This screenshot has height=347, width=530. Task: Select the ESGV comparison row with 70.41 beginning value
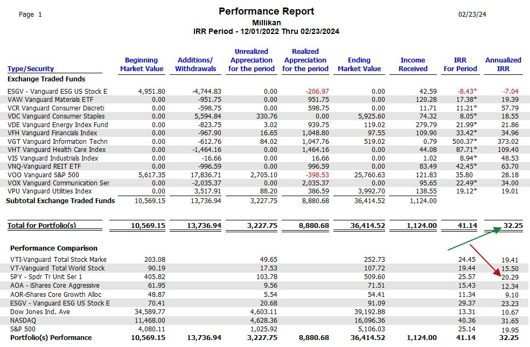coord(265,303)
